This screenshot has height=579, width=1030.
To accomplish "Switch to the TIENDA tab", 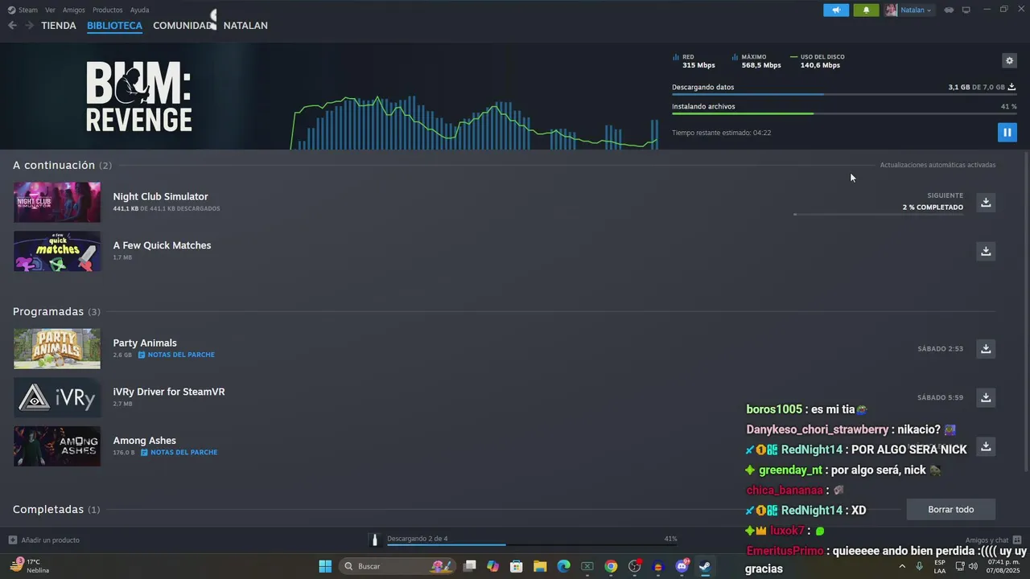I will point(59,26).
